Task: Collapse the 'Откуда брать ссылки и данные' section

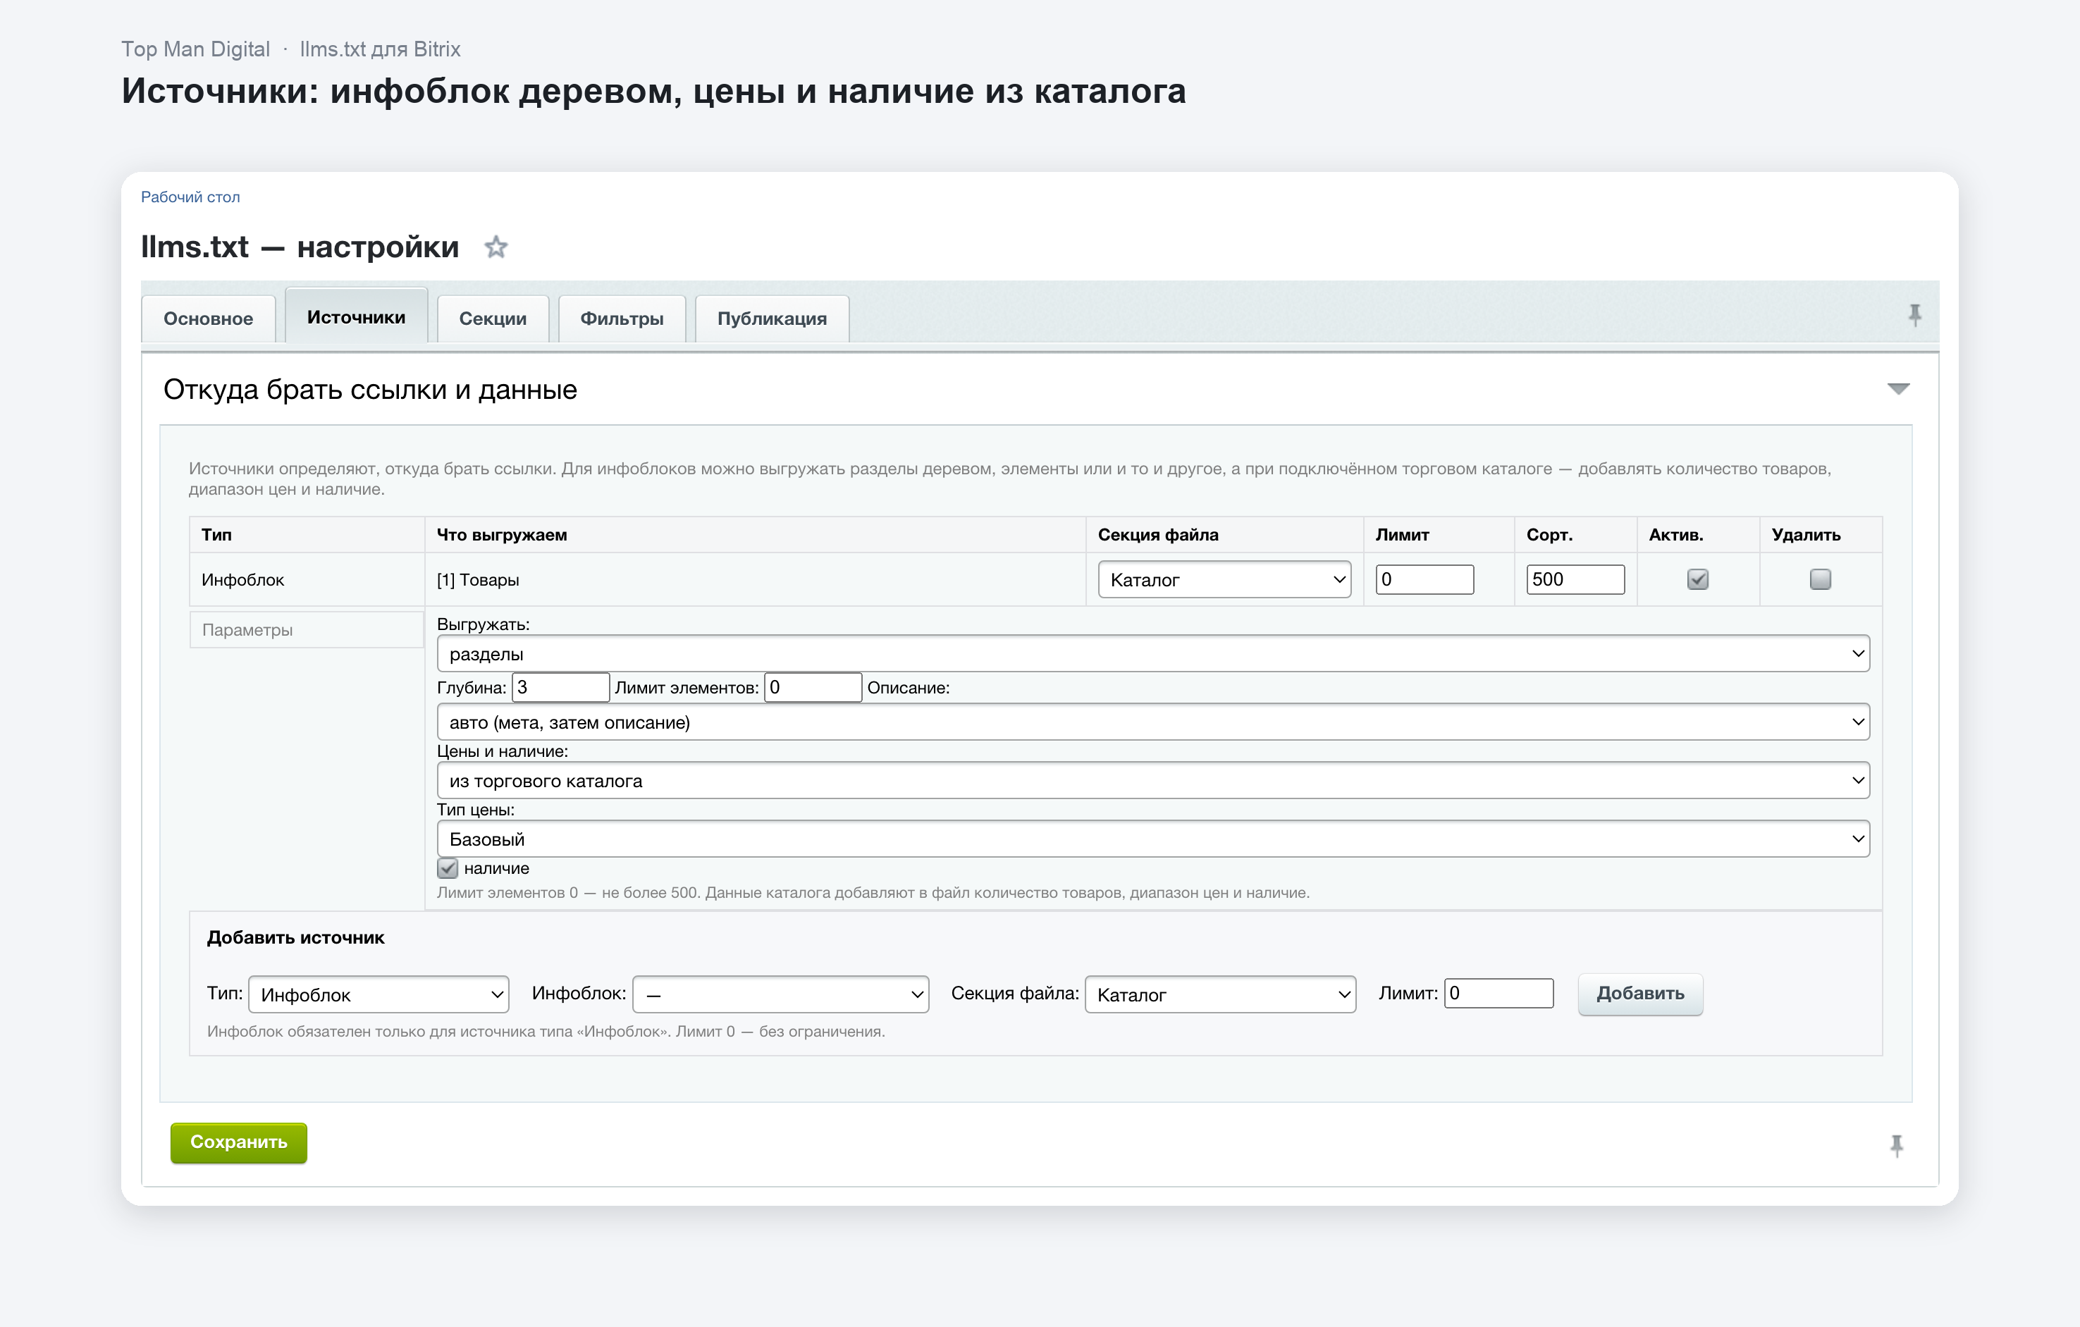Action: coord(1897,390)
